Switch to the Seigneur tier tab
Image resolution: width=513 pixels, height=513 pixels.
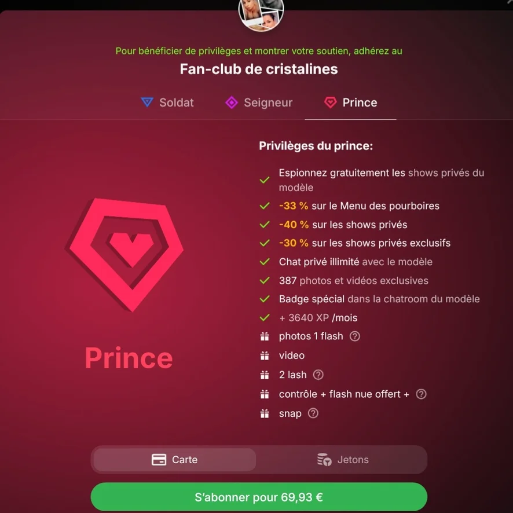click(259, 102)
